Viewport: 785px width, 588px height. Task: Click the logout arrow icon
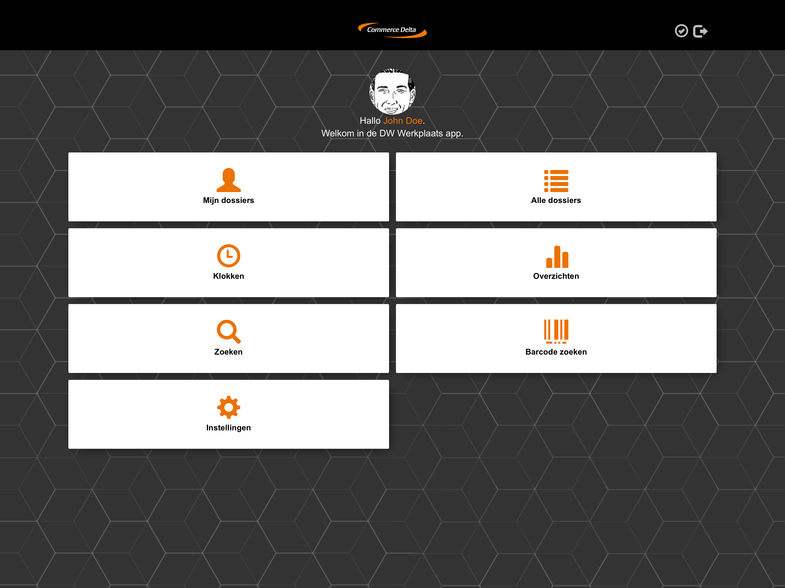click(x=700, y=31)
